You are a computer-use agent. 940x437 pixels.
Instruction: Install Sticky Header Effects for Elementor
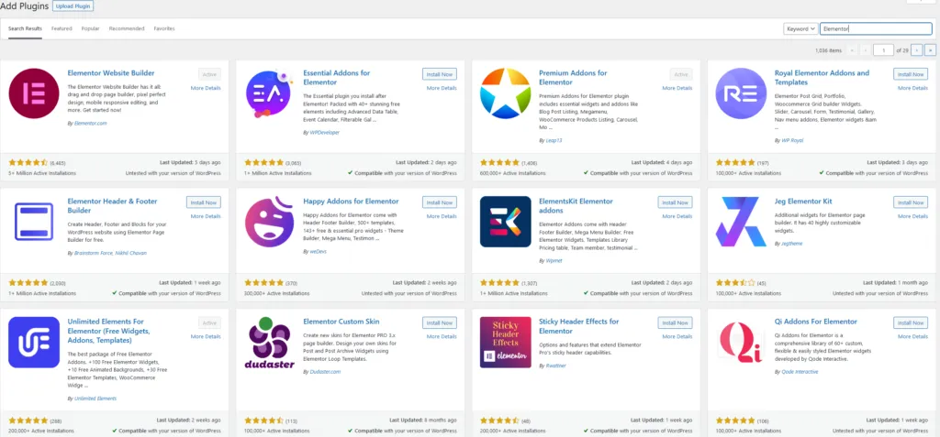[675, 322]
